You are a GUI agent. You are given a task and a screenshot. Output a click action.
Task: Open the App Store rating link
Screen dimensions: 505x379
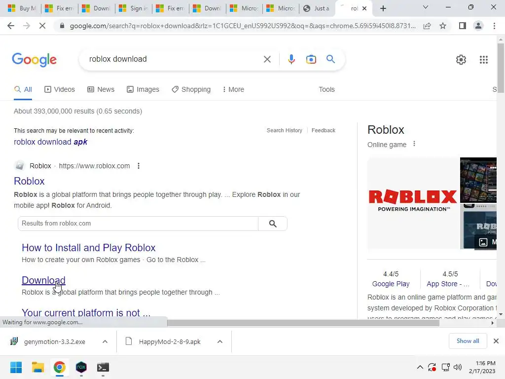(x=448, y=284)
